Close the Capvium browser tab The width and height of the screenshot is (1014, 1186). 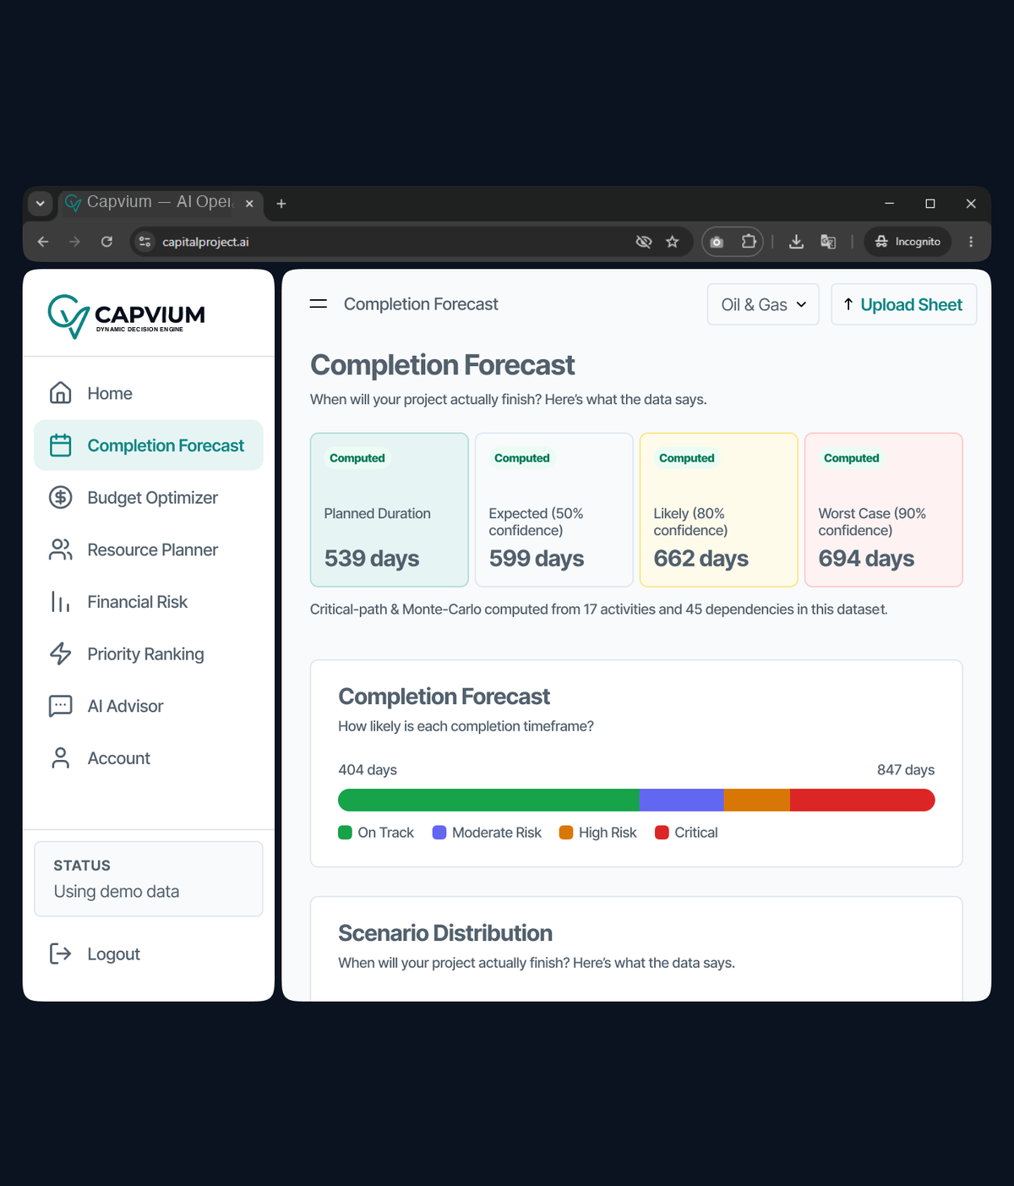point(249,204)
